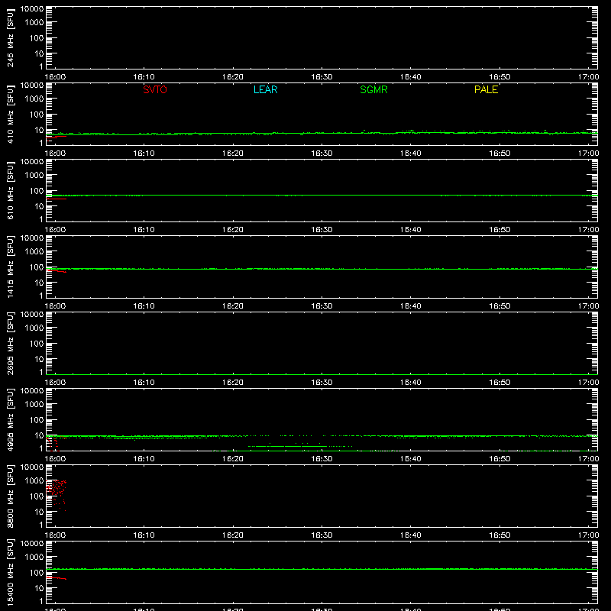The height and width of the screenshot is (611, 611).
Task: Click 10000 tick label on 4995 MHz axis
Action: tap(32, 391)
